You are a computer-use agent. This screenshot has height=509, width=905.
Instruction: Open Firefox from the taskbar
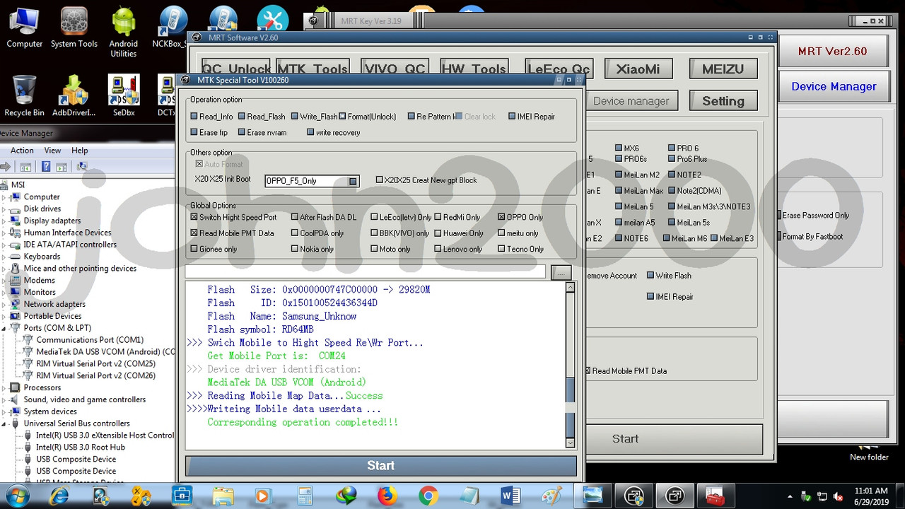(387, 496)
